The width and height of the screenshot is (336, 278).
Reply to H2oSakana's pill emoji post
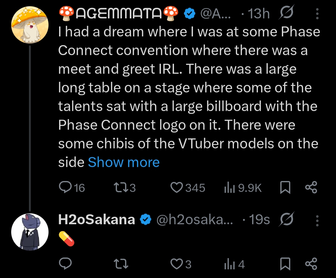tap(65, 264)
